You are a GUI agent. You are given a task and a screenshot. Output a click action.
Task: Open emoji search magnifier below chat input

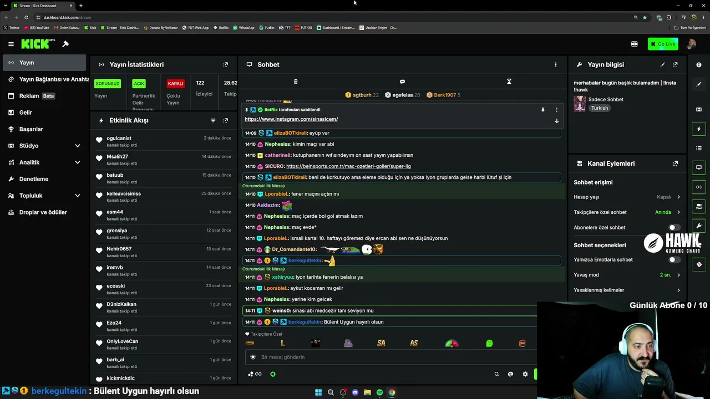[x=496, y=374]
